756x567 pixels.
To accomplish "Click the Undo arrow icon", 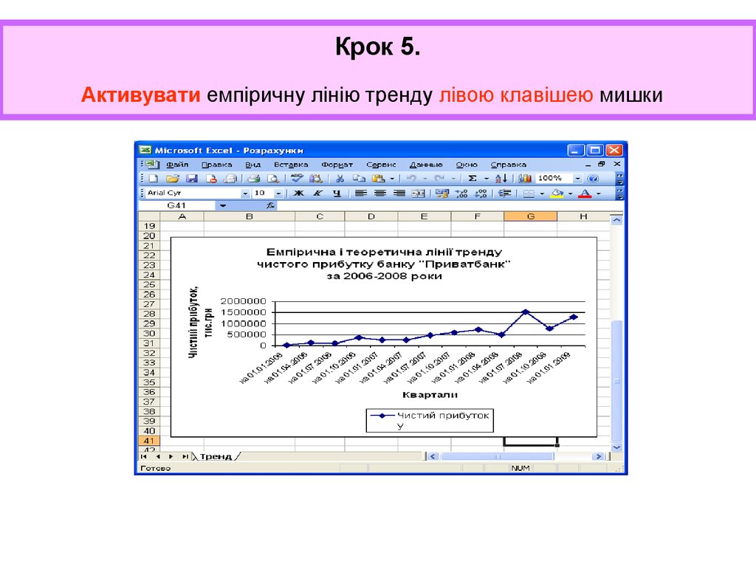I will point(411,179).
